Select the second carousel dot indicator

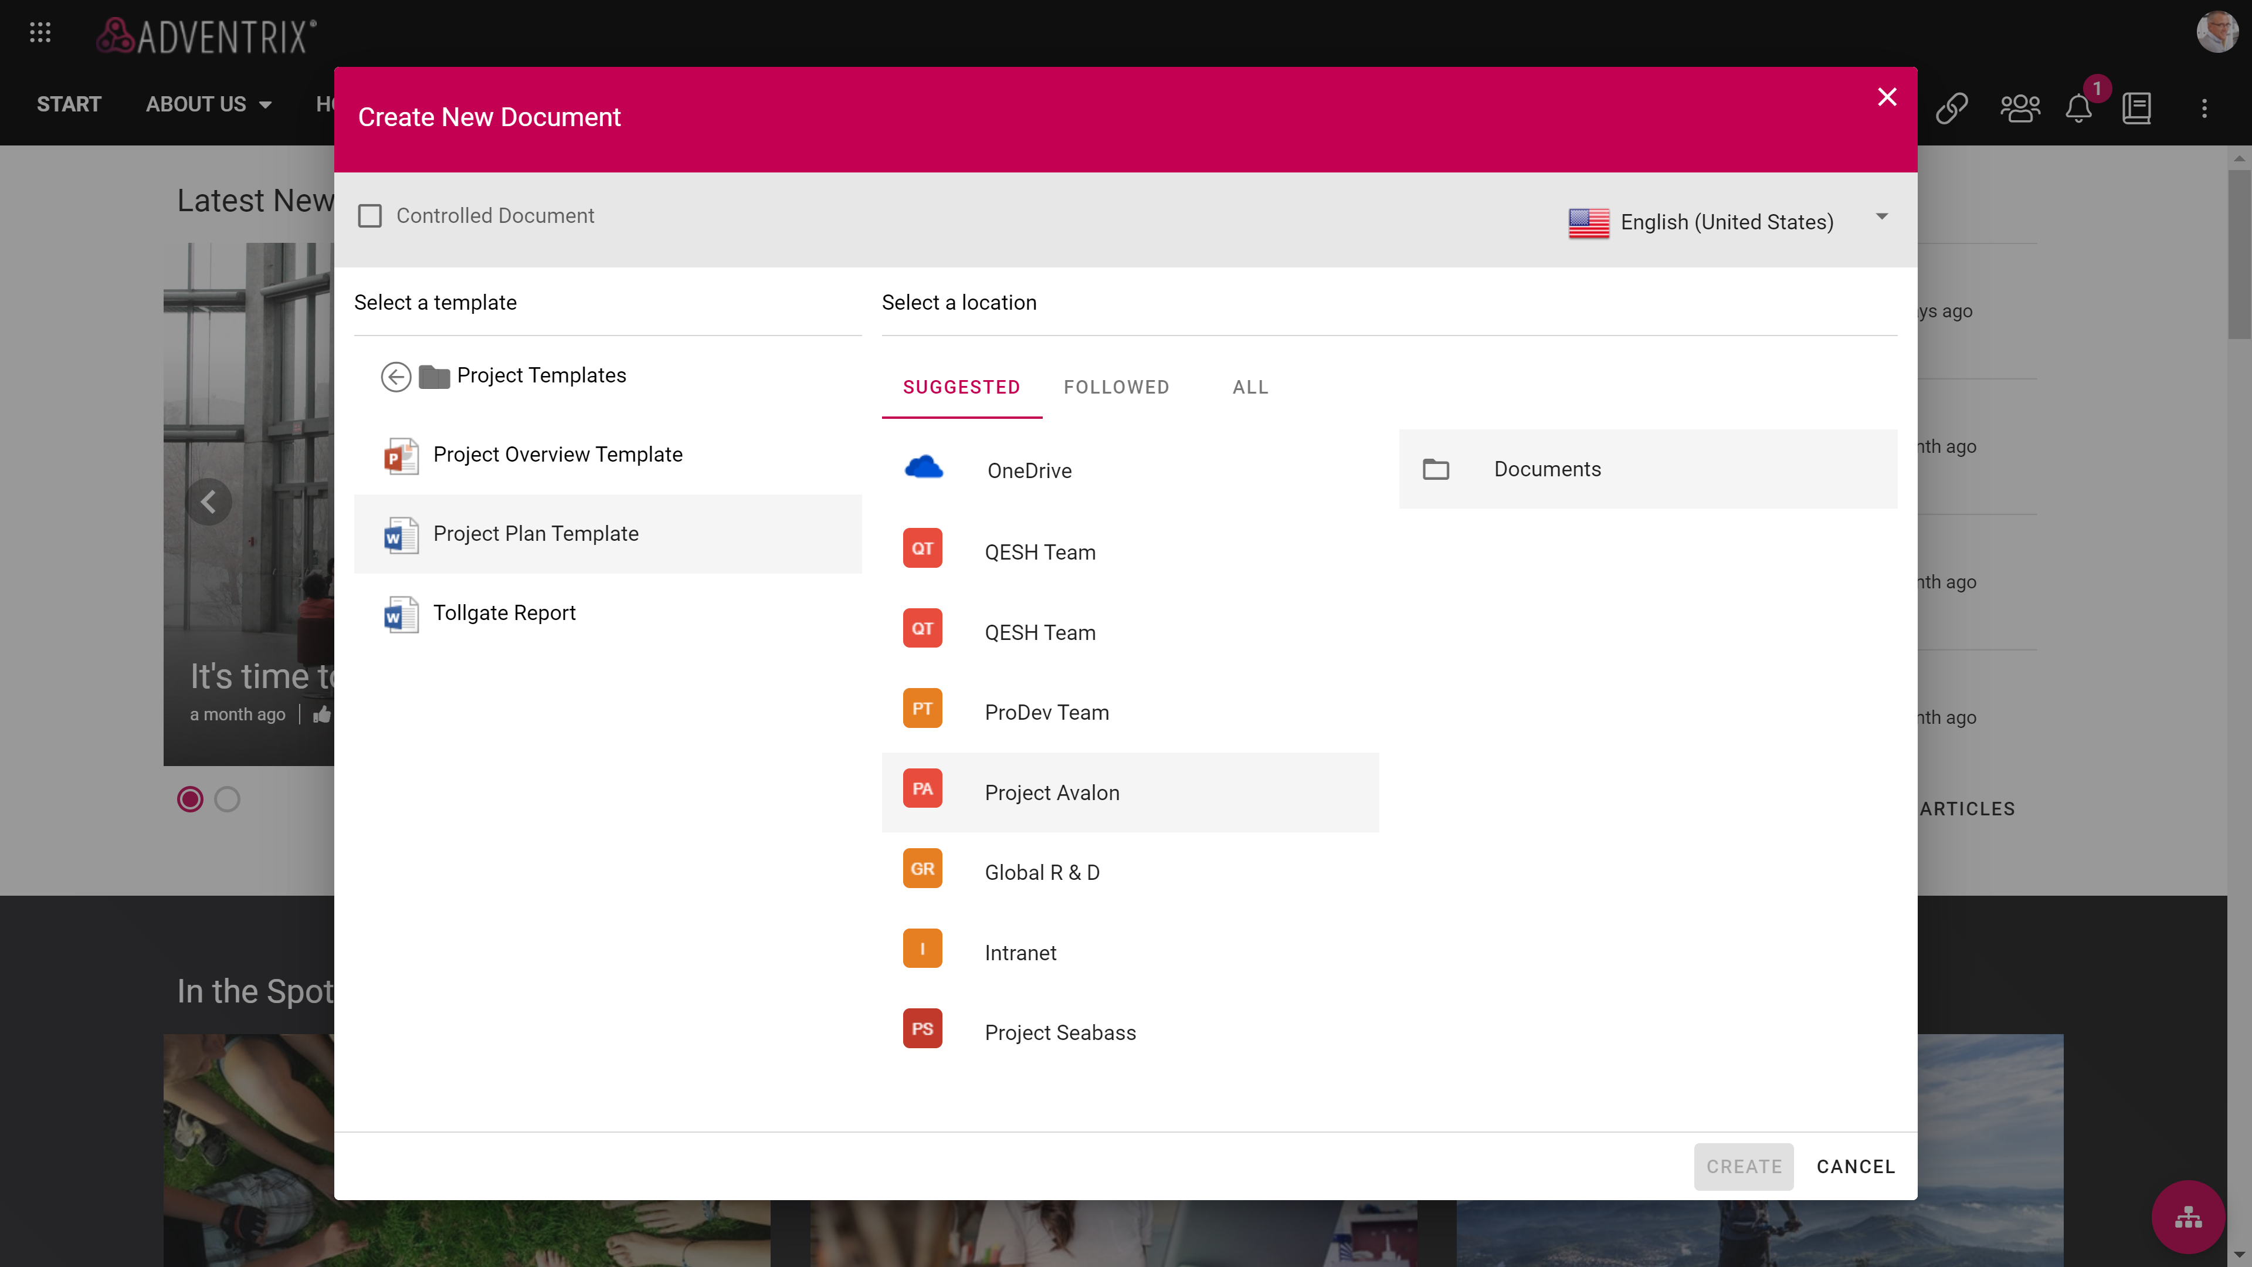pyautogui.click(x=228, y=799)
